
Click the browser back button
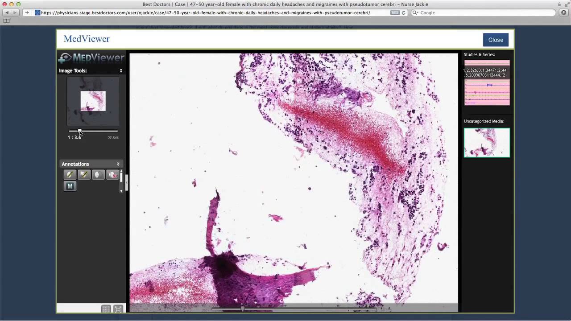tap(7, 12)
